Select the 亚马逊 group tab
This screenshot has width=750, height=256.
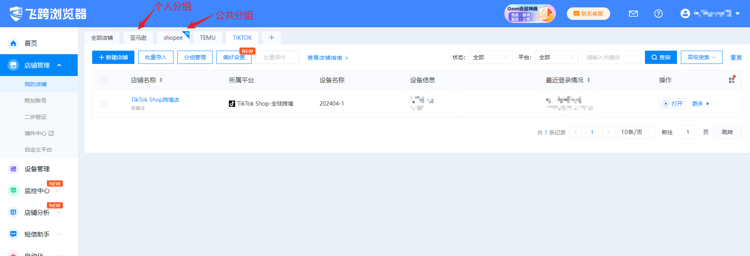click(x=138, y=38)
